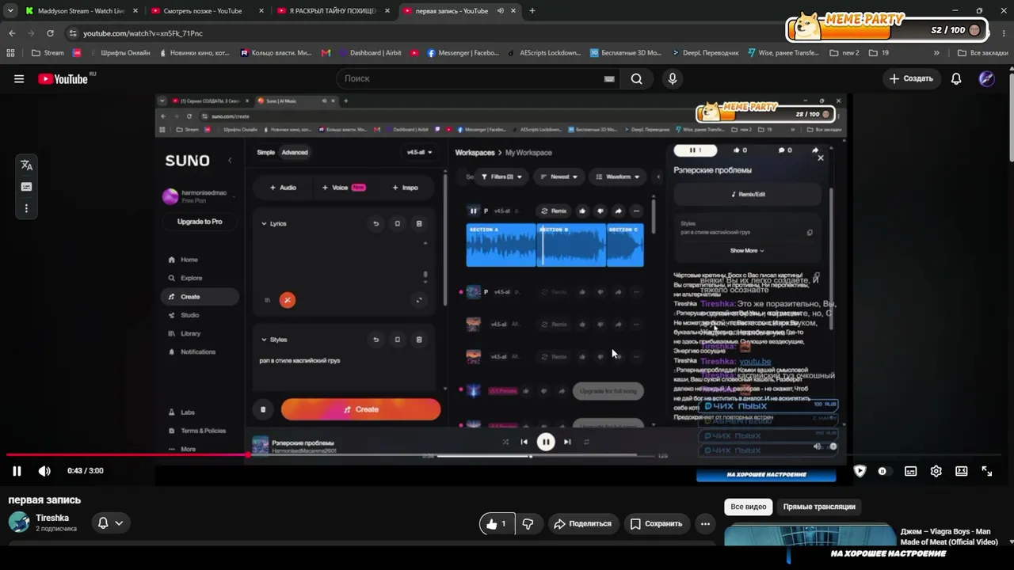
Task: Open the icon-only YouTube bookmark
Action: pos(415,53)
